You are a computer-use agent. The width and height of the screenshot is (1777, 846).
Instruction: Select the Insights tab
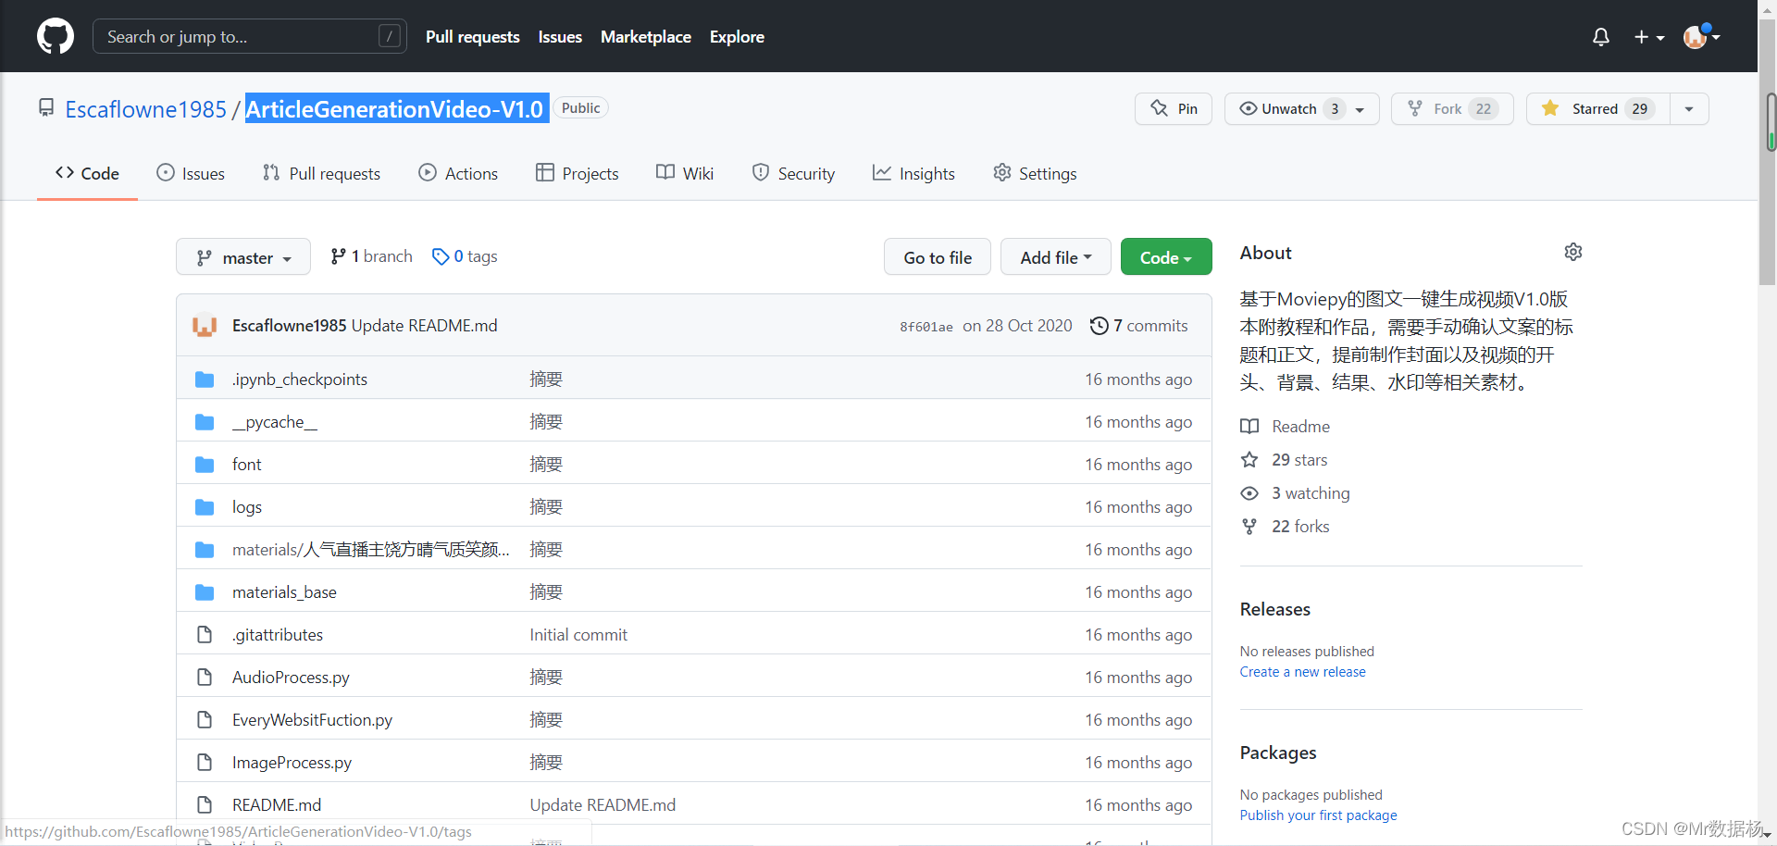pyautogui.click(x=913, y=173)
